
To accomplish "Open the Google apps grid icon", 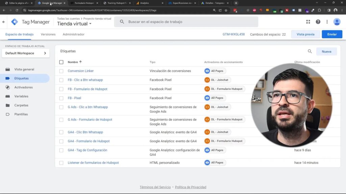I will point(308,22).
